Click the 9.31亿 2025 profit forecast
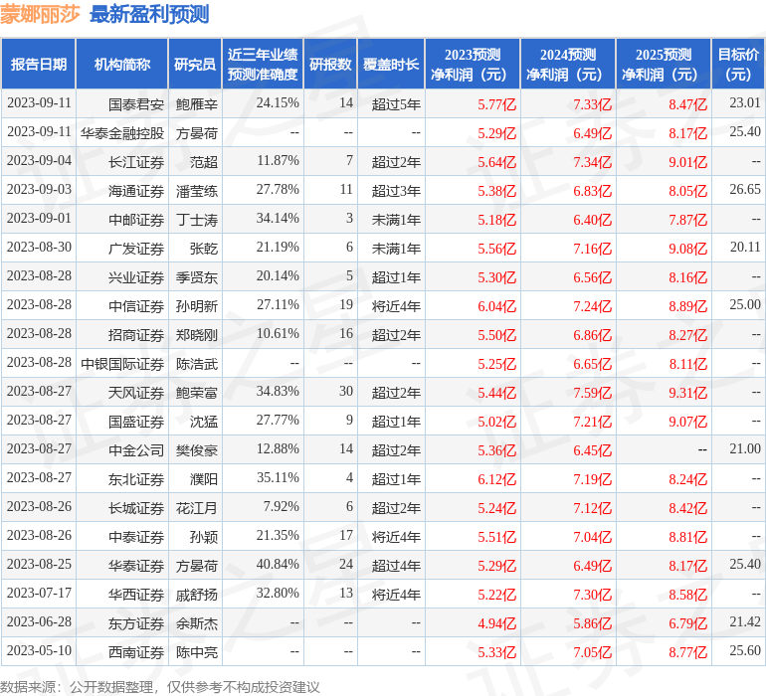Viewport: 766px width, 696px height. coord(687,392)
